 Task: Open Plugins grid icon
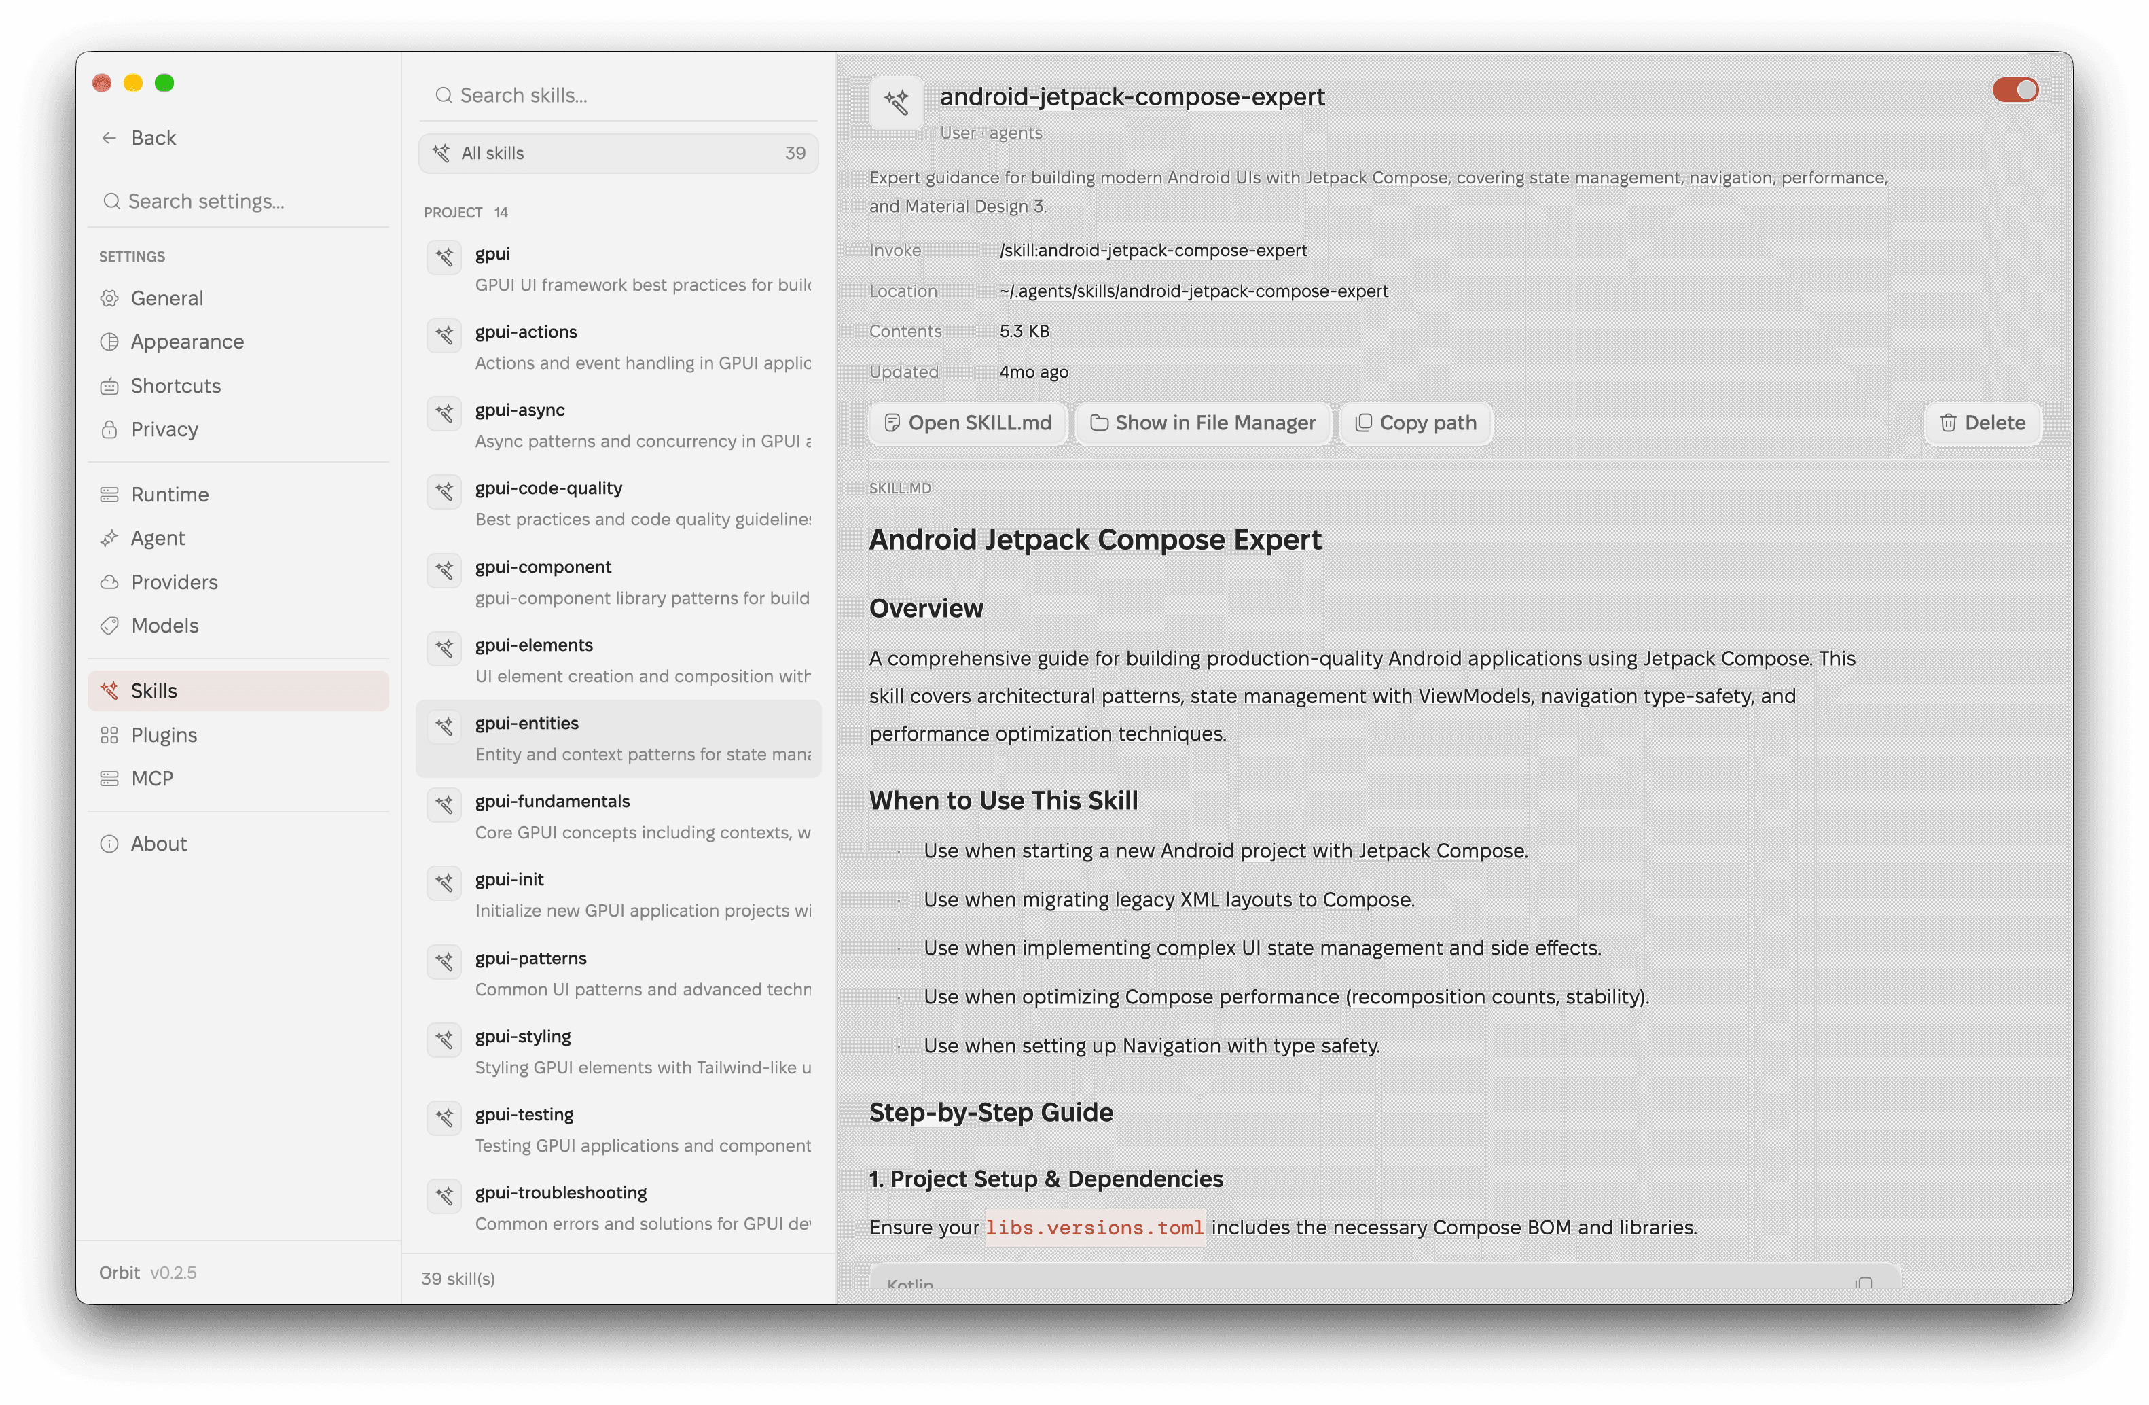(109, 735)
